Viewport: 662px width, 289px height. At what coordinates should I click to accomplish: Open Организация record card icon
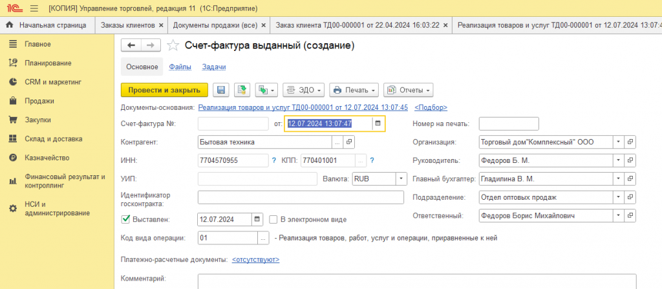[630, 142]
